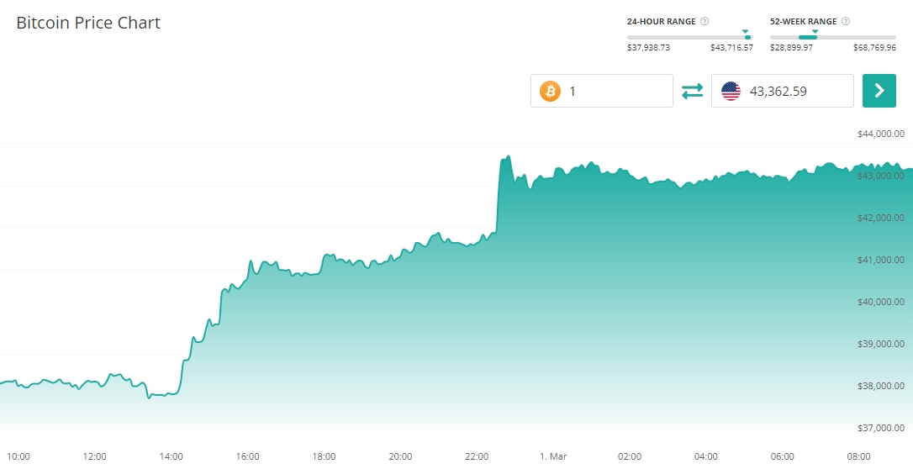Click the Bitcoin Price Chart heading
This screenshot has height=469, width=913.
pyautogui.click(x=88, y=23)
